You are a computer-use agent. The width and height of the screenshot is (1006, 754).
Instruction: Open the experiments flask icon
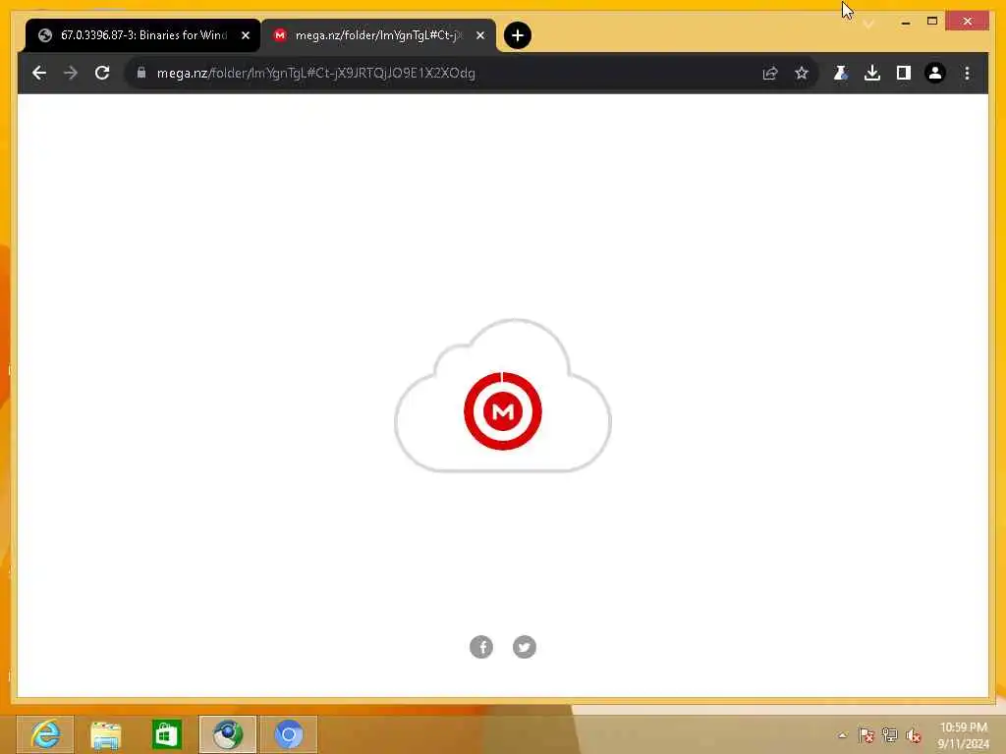pyautogui.click(x=841, y=73)
